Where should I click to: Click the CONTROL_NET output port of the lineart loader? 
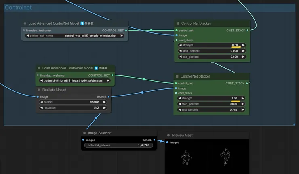point(112,75)
